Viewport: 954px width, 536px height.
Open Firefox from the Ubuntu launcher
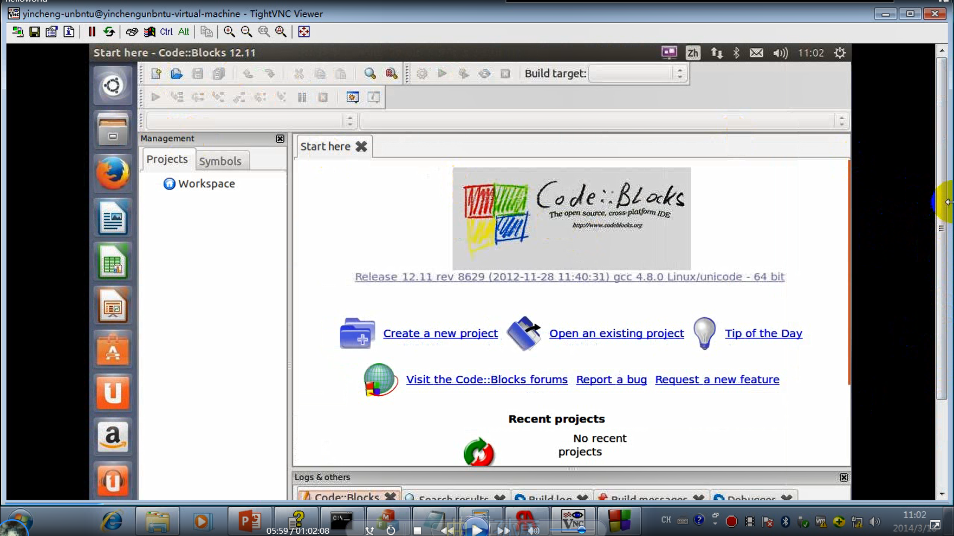coord(113,174)
